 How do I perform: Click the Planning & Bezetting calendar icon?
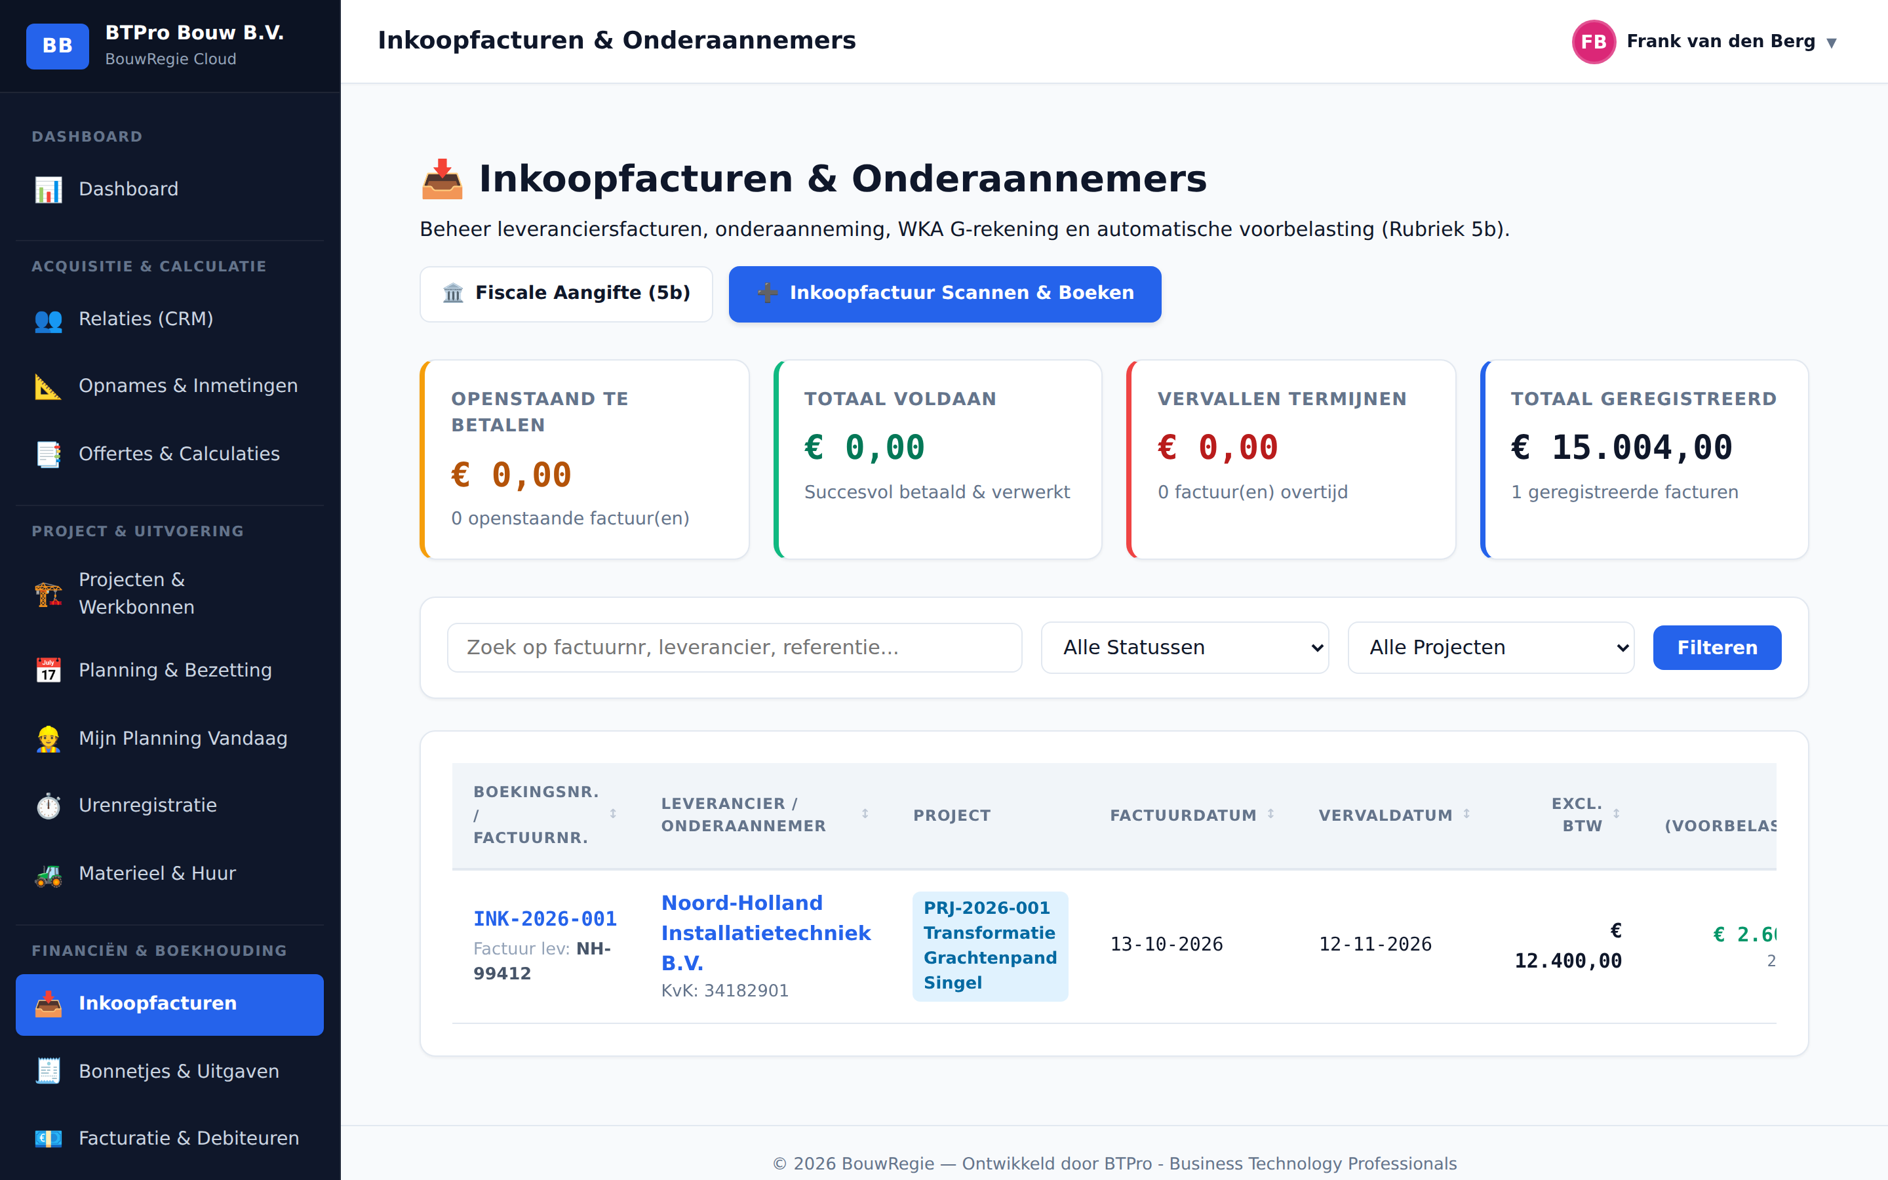(x=49, y=671)
